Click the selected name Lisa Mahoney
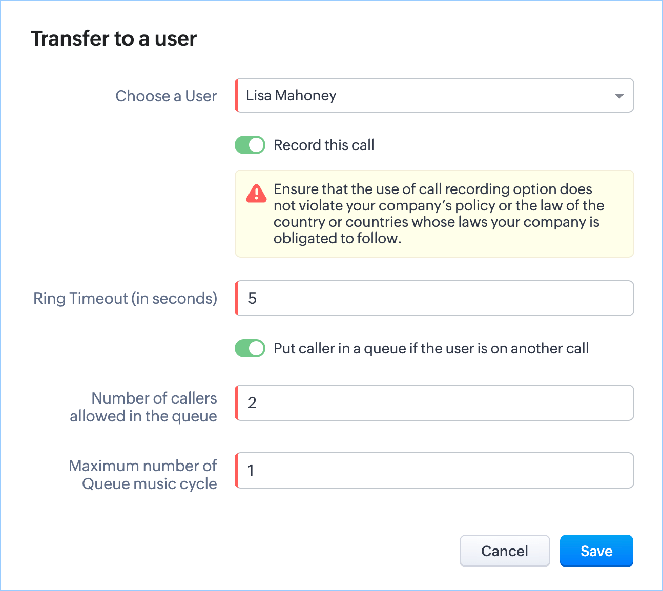This screenshot has height=591, width=663. pyautogui.click(x=291, y=96)
